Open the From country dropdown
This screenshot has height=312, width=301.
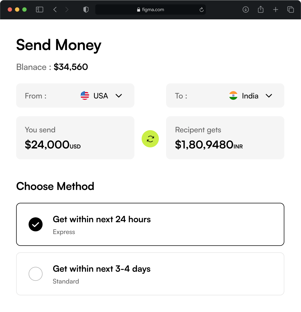click(119, 95)
